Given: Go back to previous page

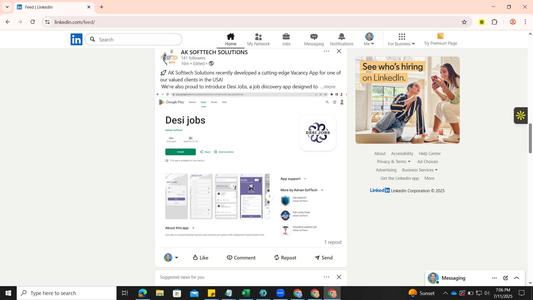Looking at the screenshot, I should point(7,22).
